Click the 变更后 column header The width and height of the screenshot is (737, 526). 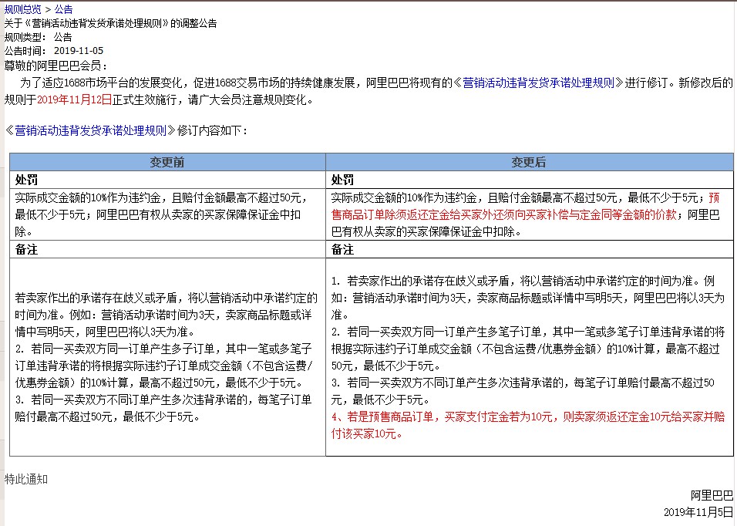pyautogui.click(x=530, y=162)
